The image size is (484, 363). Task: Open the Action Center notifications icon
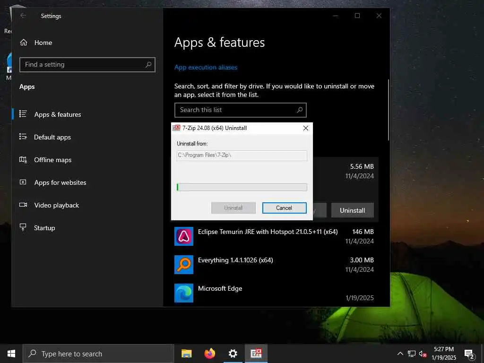tap(469, 354)
